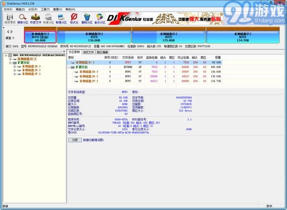Click the 删除分区 (delete partition) toolbar icon
This screenshot has height=210, width=287.
[x=87, y=17]
